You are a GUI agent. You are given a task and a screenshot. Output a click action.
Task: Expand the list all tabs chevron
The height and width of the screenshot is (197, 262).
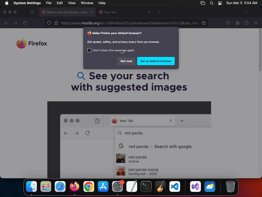(x=246, y=12)
